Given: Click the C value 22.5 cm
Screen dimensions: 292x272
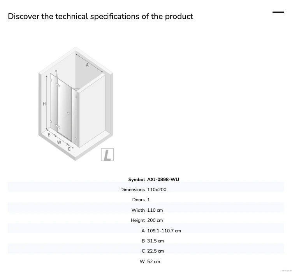Looking at the screenshot, I should tap(155, 251).
